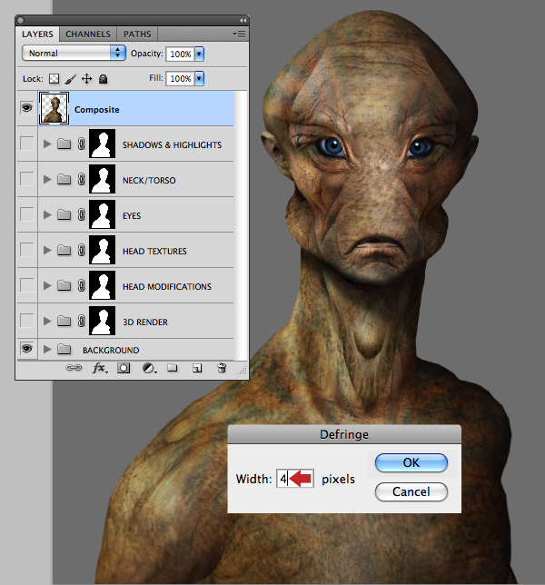Expand the BACKGROUND group triangle
This screenshot has width=545, height=585.
(x=47, y=349)
